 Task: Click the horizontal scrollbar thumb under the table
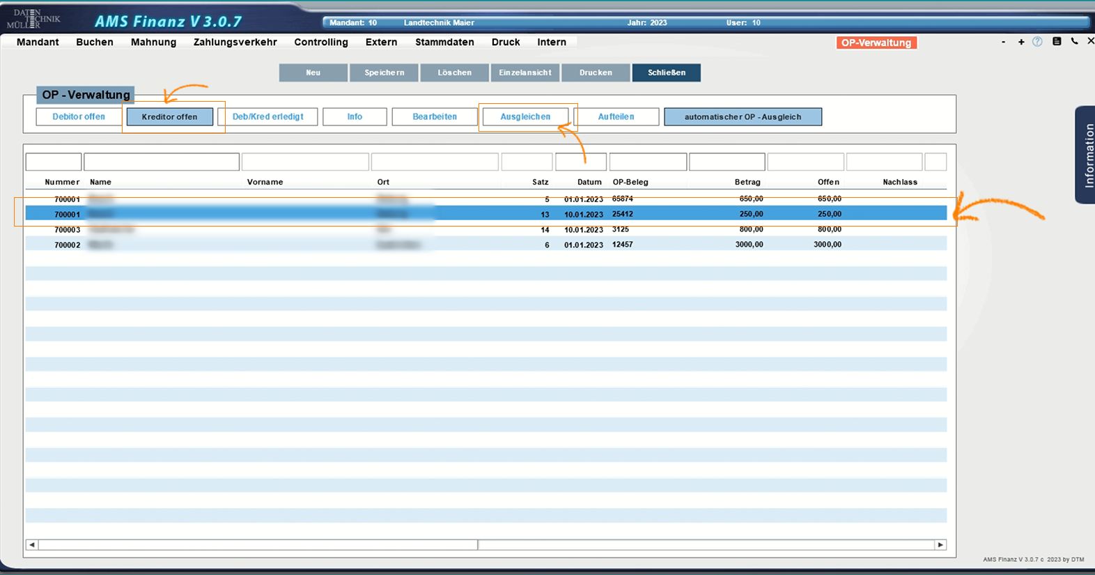(258, 545)
